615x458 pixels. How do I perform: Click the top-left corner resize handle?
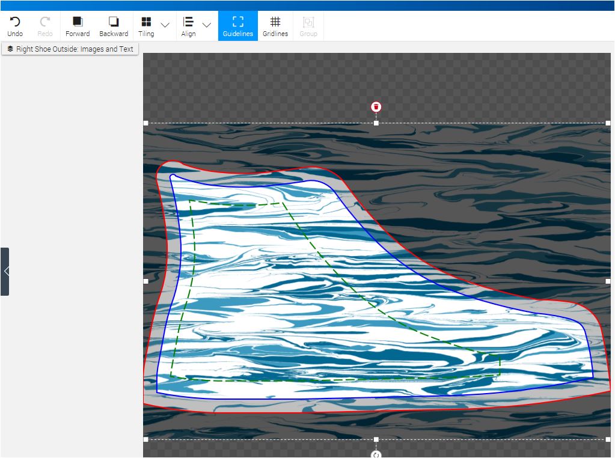(x=145, y=123)
